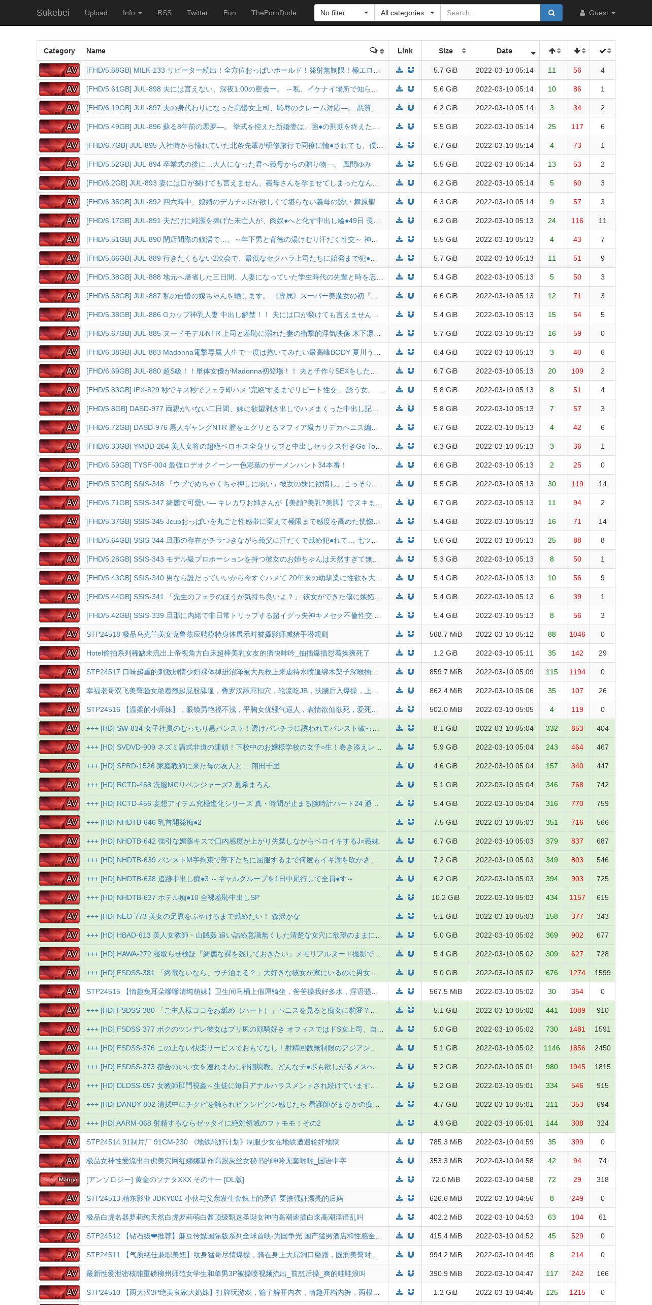Click size value 568.7 MiB

(x=446, y=634)
